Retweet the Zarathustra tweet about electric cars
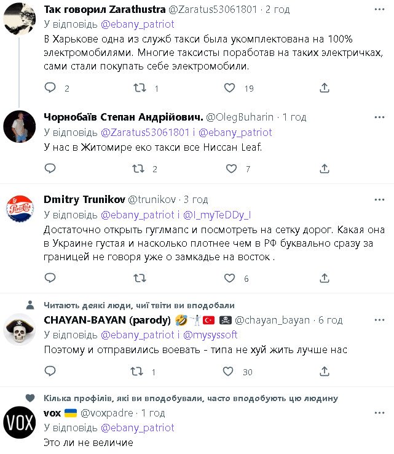Image resolution: width=394 pixels, height=454 pixels. pos(140,89)
